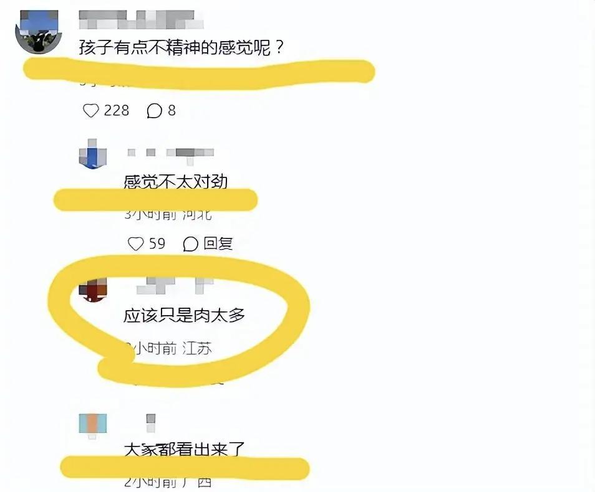Open teal-orange avatar of last commenter
595x492 pixels.
tap(92, 425)
